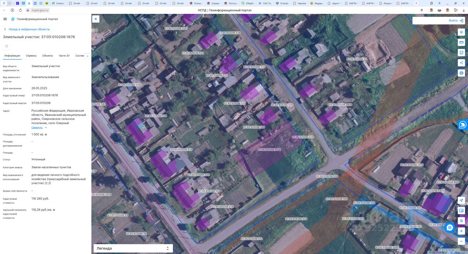Click parcel label 37:05:010206:1610 on map
This screenshot has height=254, width=468.
pos(340,105)
